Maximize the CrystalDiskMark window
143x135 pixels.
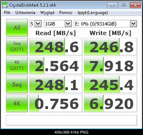[x=124, y=5]
